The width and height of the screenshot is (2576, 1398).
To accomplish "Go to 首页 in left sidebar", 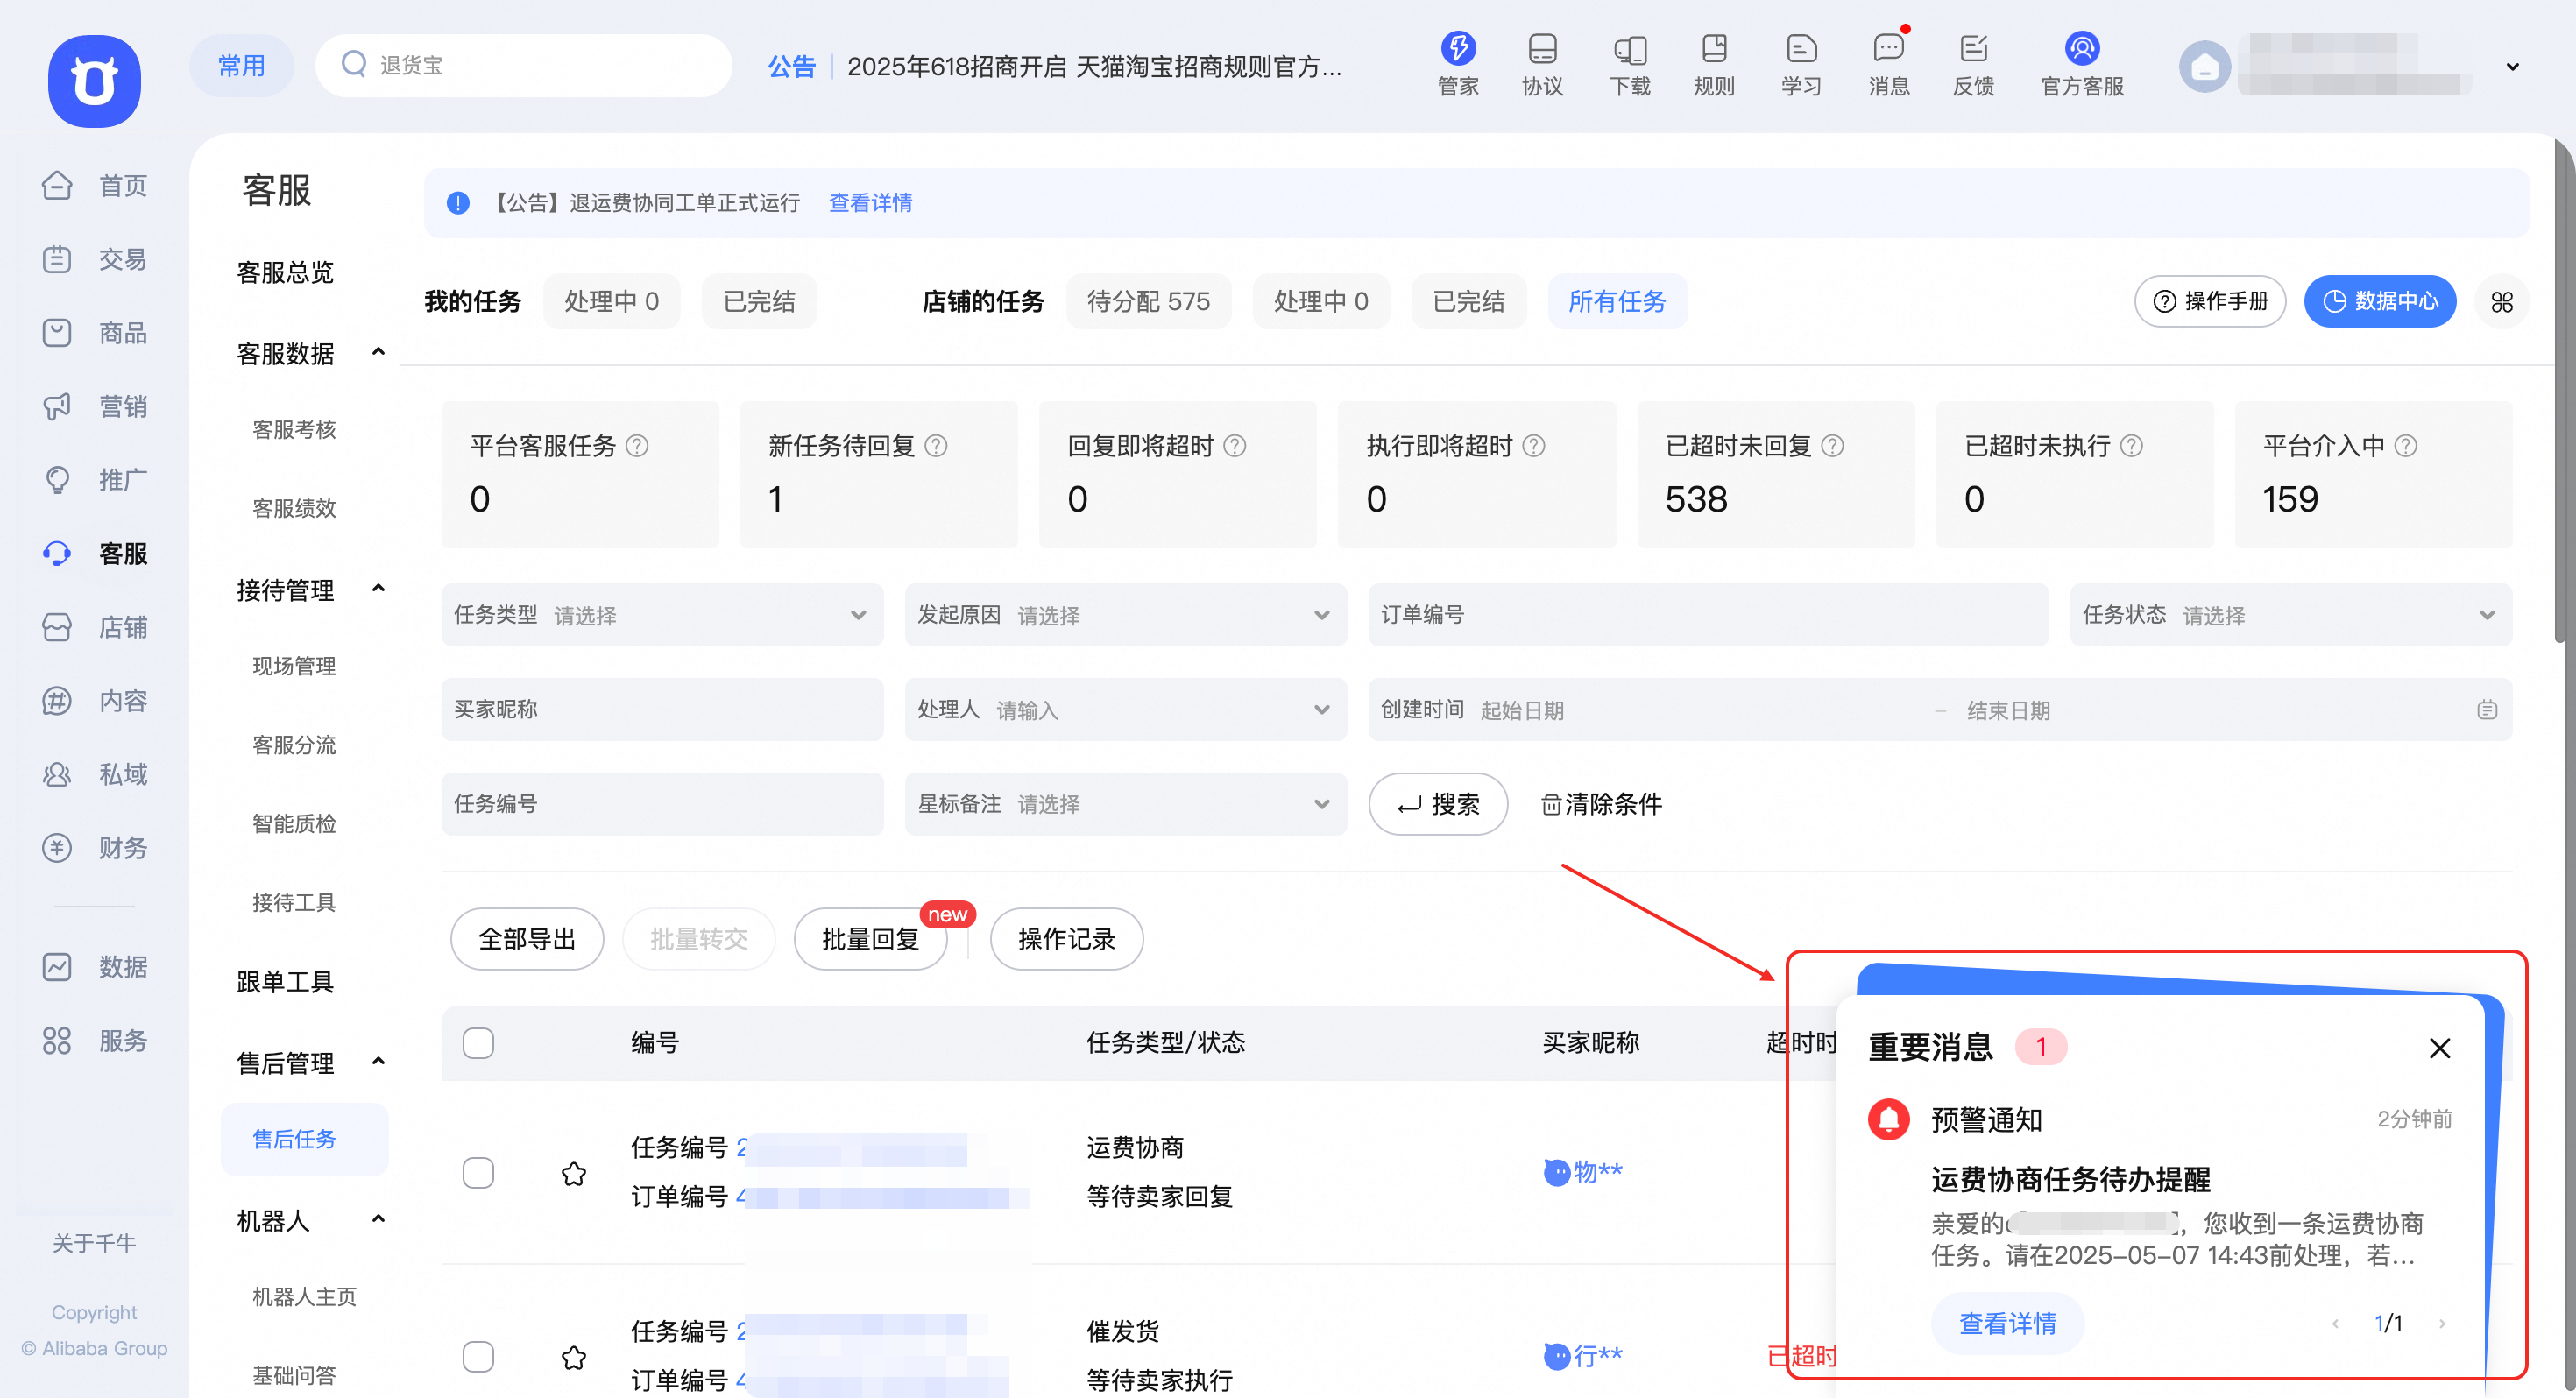I will 95,185.
